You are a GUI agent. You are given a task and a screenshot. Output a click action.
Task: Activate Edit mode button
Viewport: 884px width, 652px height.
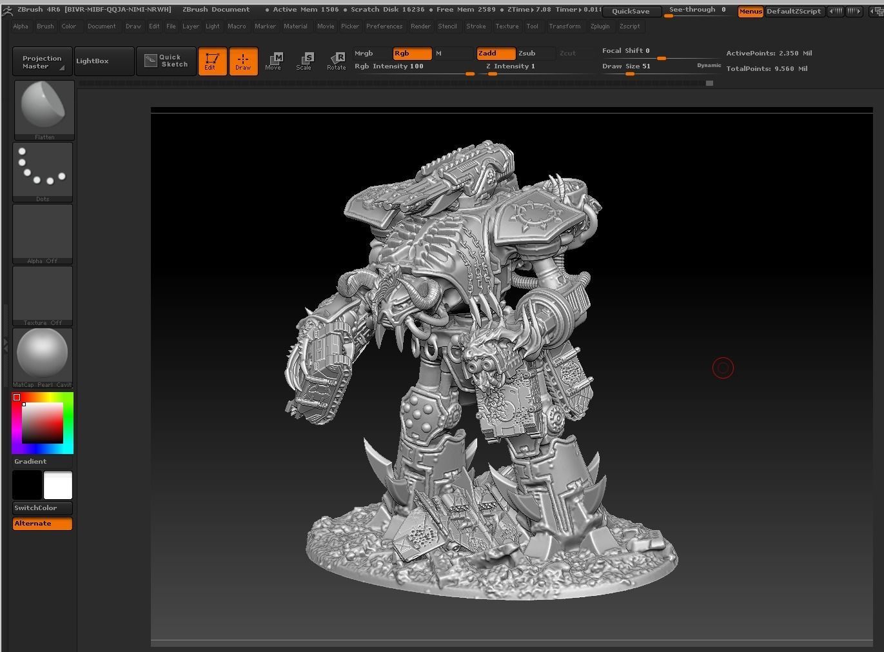pyautogui.click(x=212, y=61)
